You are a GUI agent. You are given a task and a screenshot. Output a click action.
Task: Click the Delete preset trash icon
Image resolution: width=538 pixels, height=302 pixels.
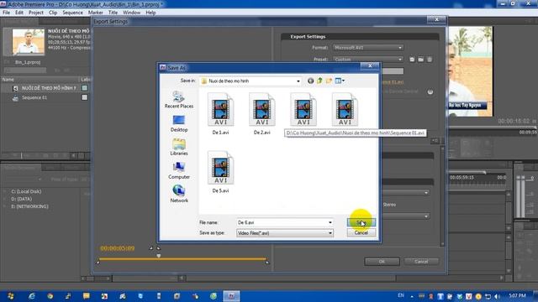[x=430, y=60]
